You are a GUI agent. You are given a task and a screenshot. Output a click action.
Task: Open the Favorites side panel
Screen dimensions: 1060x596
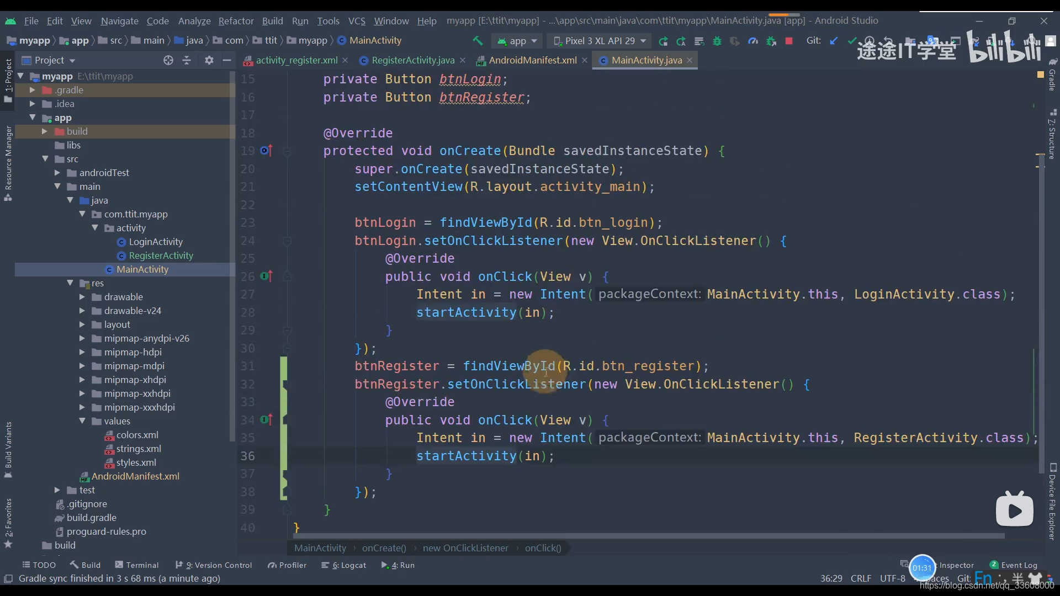[8, 523]
